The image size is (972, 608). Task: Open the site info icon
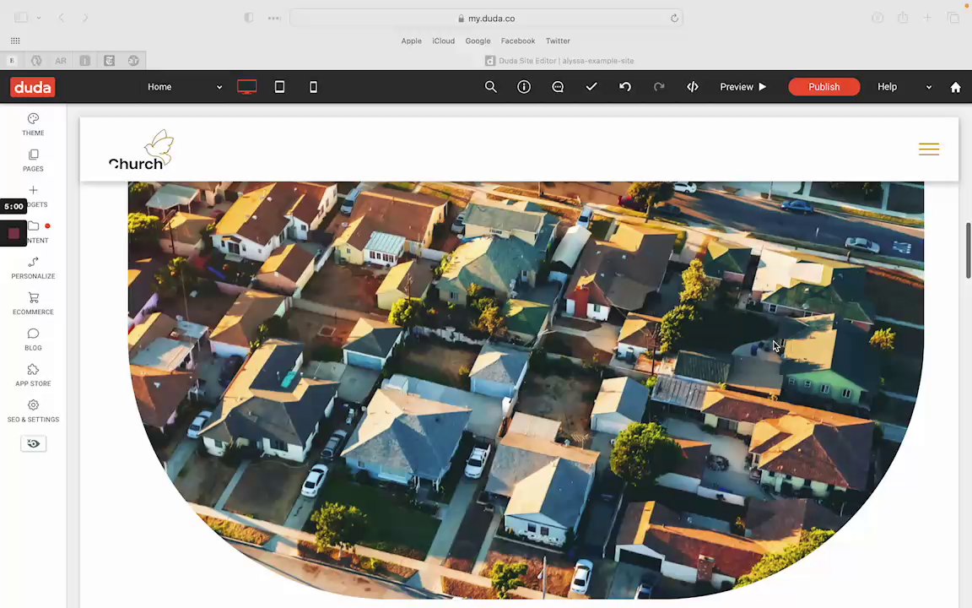[524, 87]
